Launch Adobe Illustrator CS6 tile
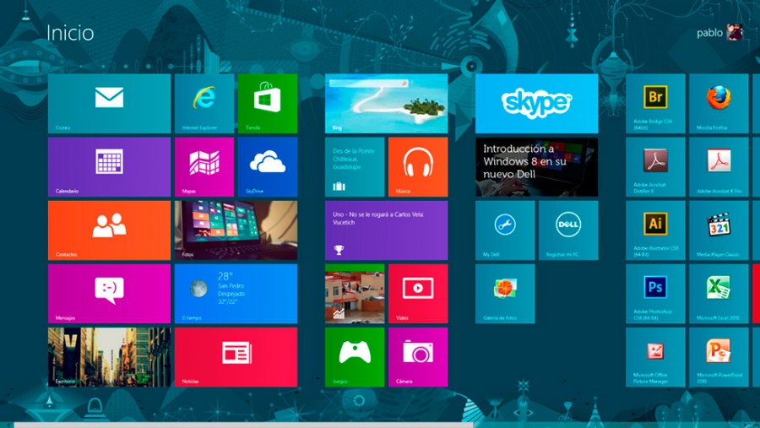This screenshot has width=760, height=428. pos(655,230)
